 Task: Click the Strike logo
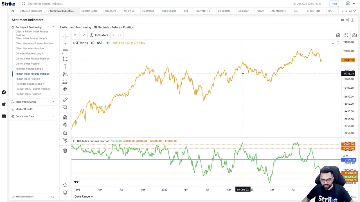coord(8,4)
